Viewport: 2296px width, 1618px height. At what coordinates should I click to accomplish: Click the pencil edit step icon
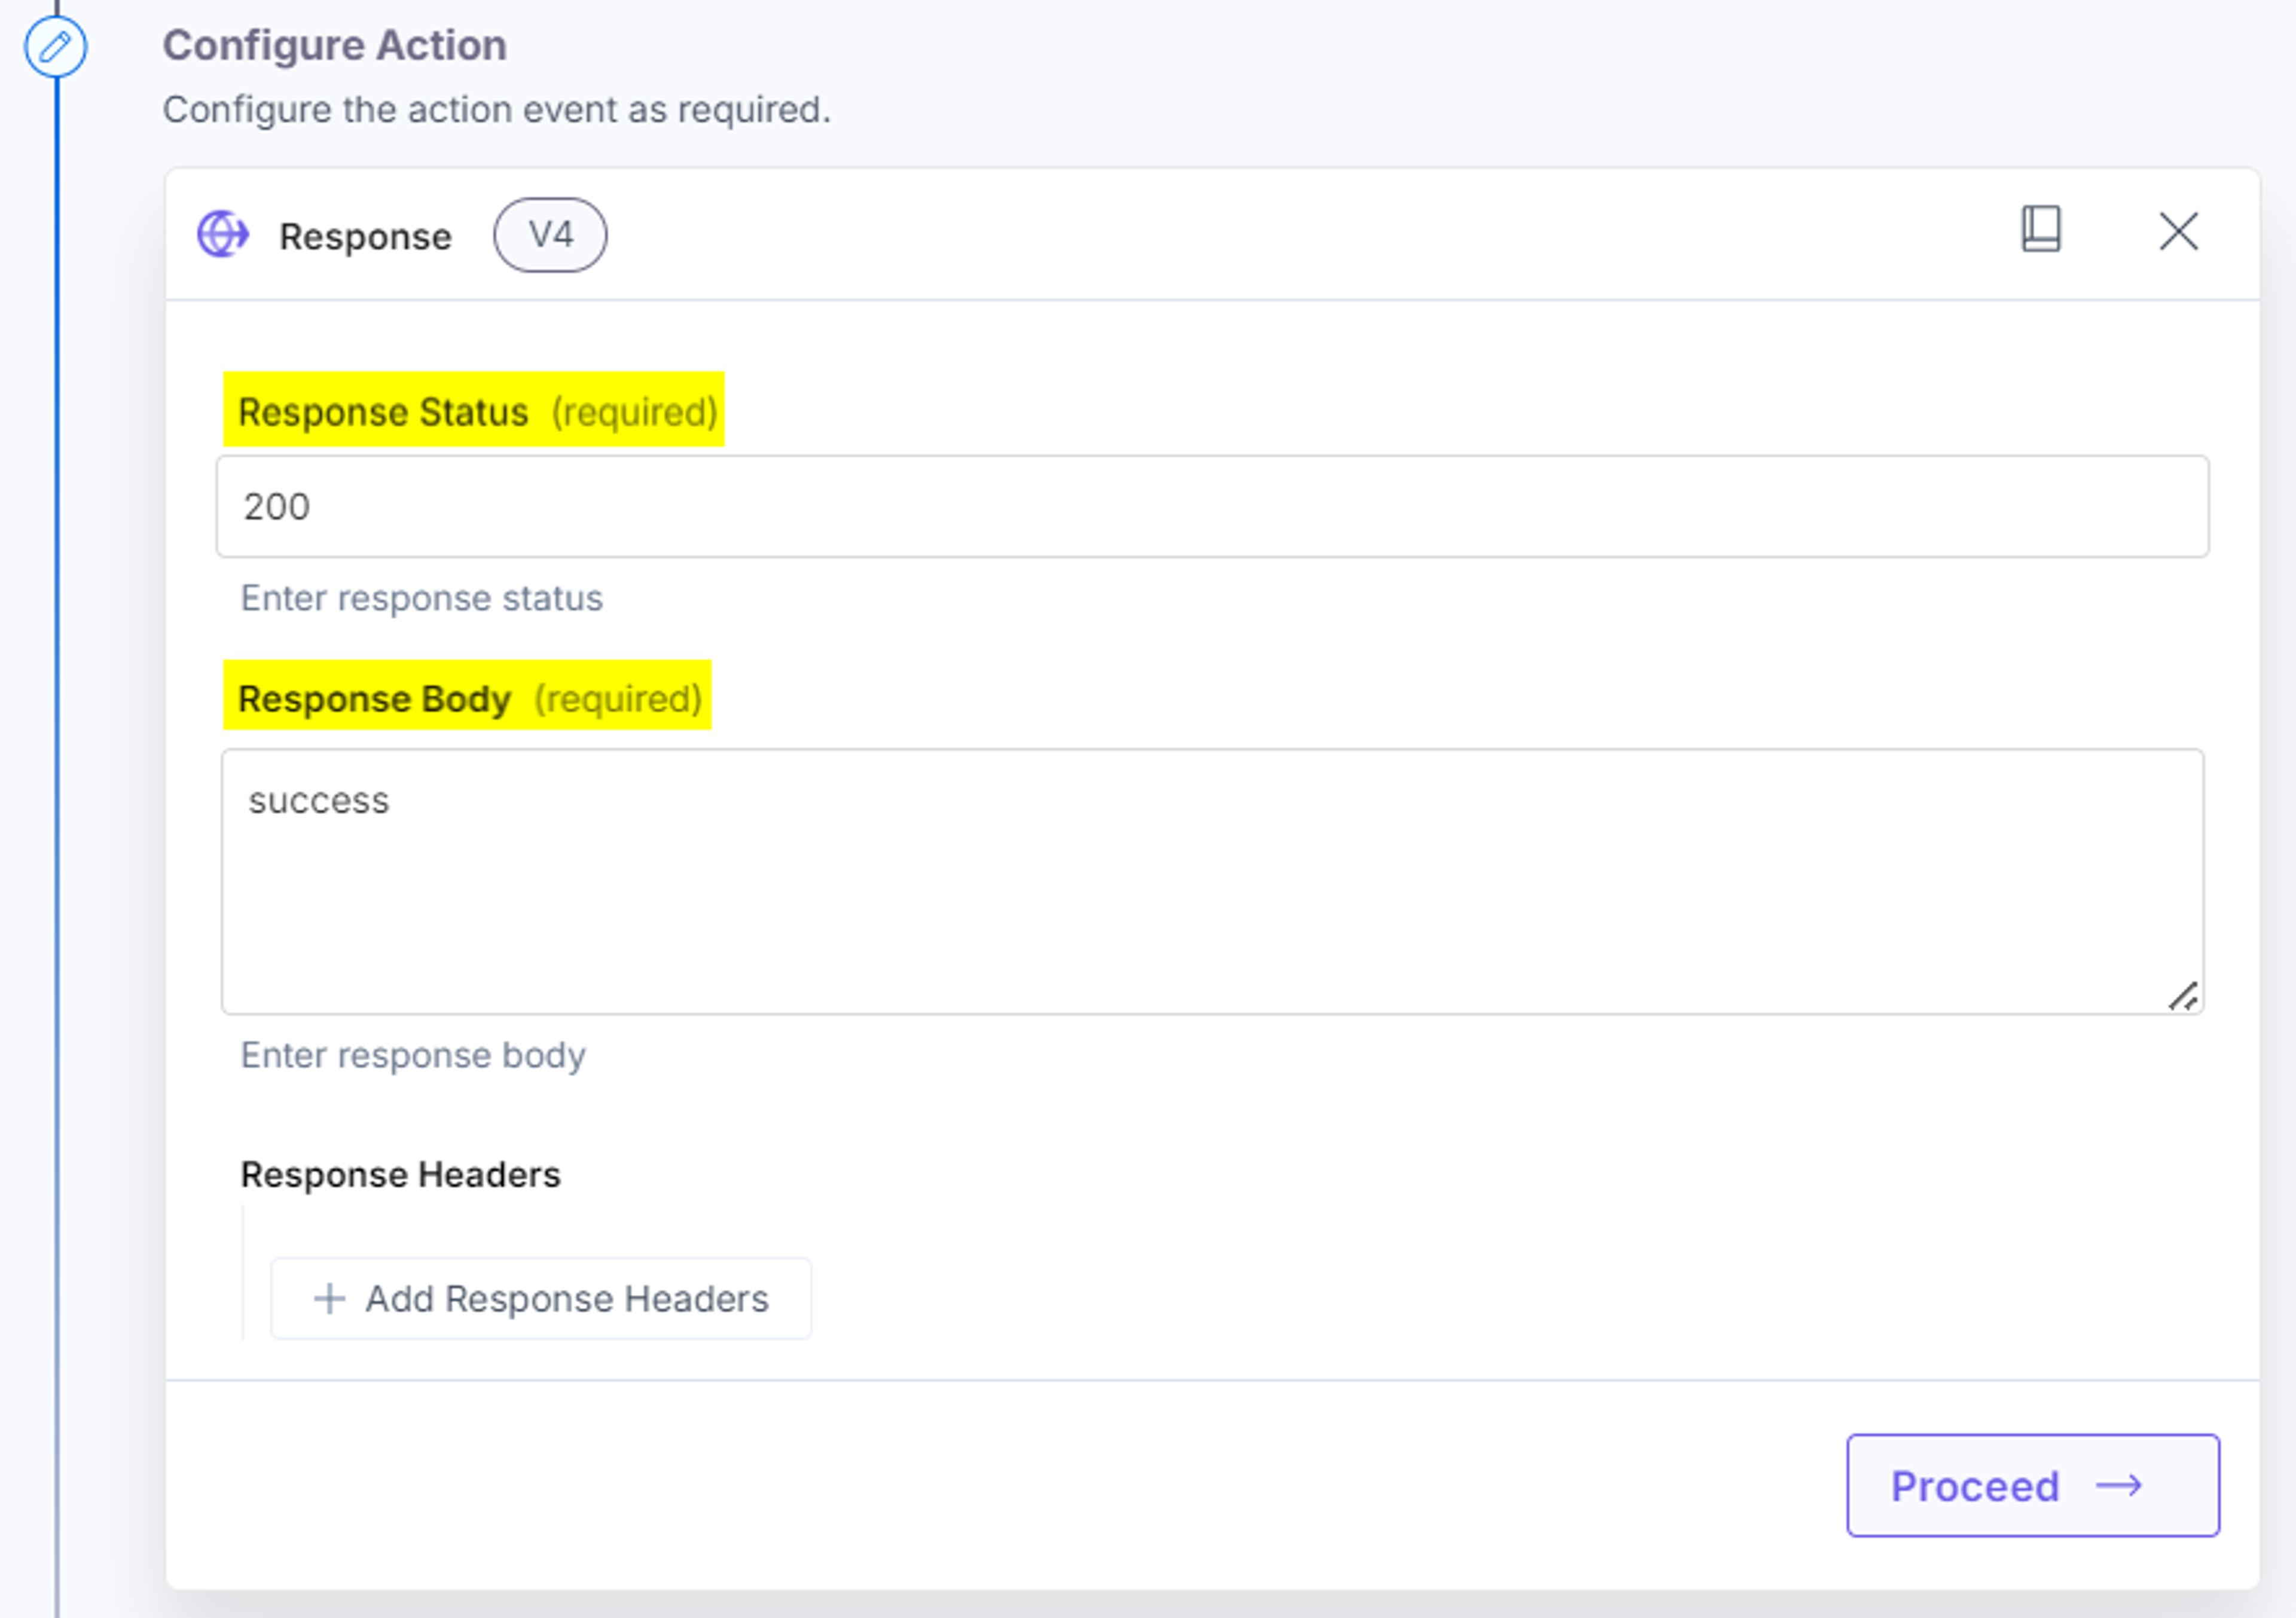pyautogui.click(x=55, y=46)
